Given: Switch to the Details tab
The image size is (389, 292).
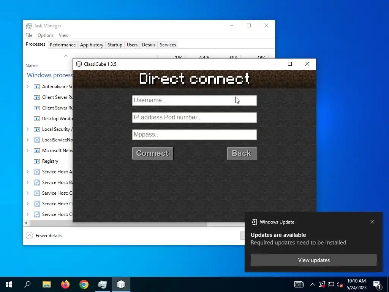Looking at the screenshot, I should tap(149, 45).
